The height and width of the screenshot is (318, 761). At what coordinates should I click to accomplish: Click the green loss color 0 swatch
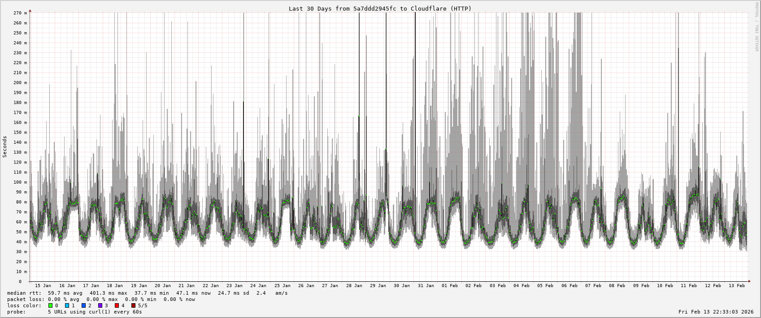pos(51,305)
